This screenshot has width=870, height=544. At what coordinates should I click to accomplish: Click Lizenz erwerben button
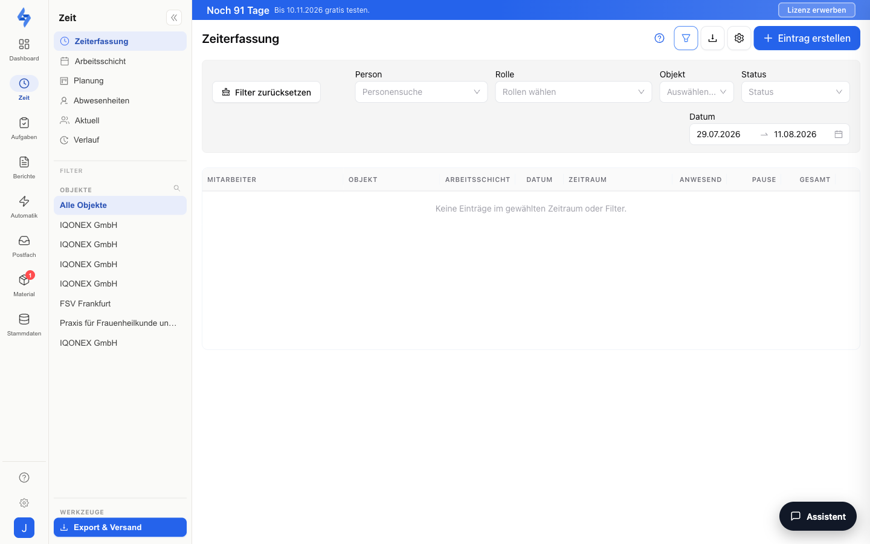(817, 10)
